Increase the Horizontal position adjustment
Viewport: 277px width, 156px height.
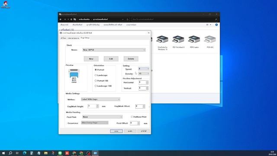(x=147, y=81)
